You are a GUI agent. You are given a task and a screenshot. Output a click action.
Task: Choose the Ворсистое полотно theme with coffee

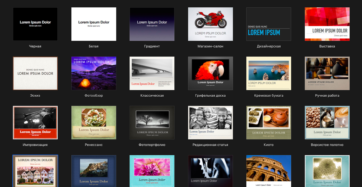click(x=327, y=123)
